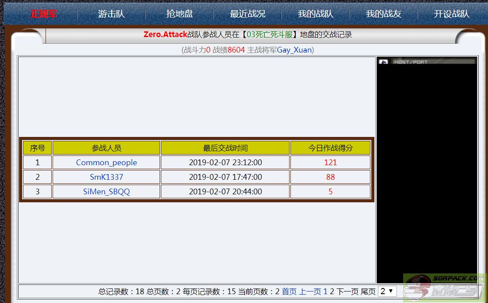This screenshot has width=488, height=303.
Task: Switch to the 游击队 tab
Action: pos(111,14)
